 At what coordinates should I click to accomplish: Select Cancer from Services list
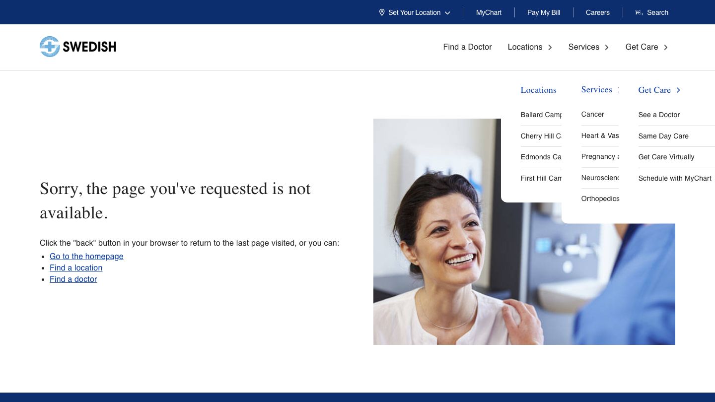592,114
